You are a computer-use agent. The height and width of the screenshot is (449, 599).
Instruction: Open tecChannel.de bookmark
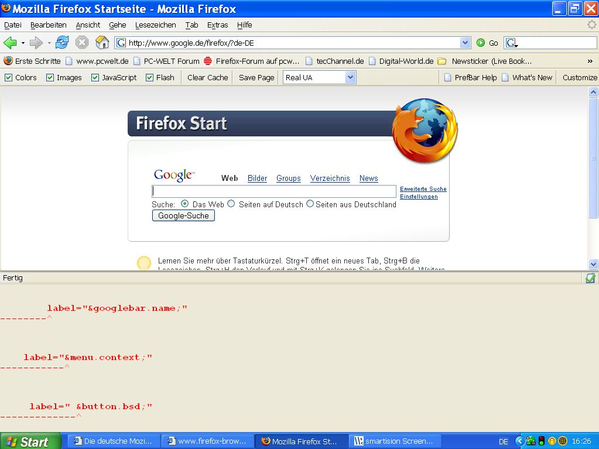click(x=335, y=61)
